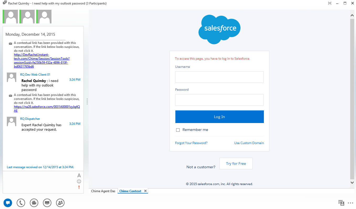Open the Forgot Your Password link
Screen dimensions: 356x209
click(x=191, y=143)
